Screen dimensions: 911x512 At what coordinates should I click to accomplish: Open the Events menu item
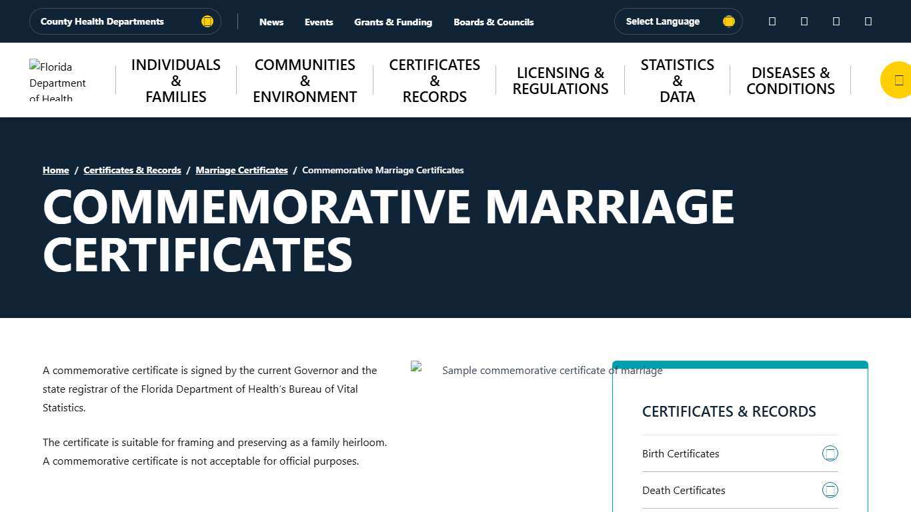(x=319, y=21)
